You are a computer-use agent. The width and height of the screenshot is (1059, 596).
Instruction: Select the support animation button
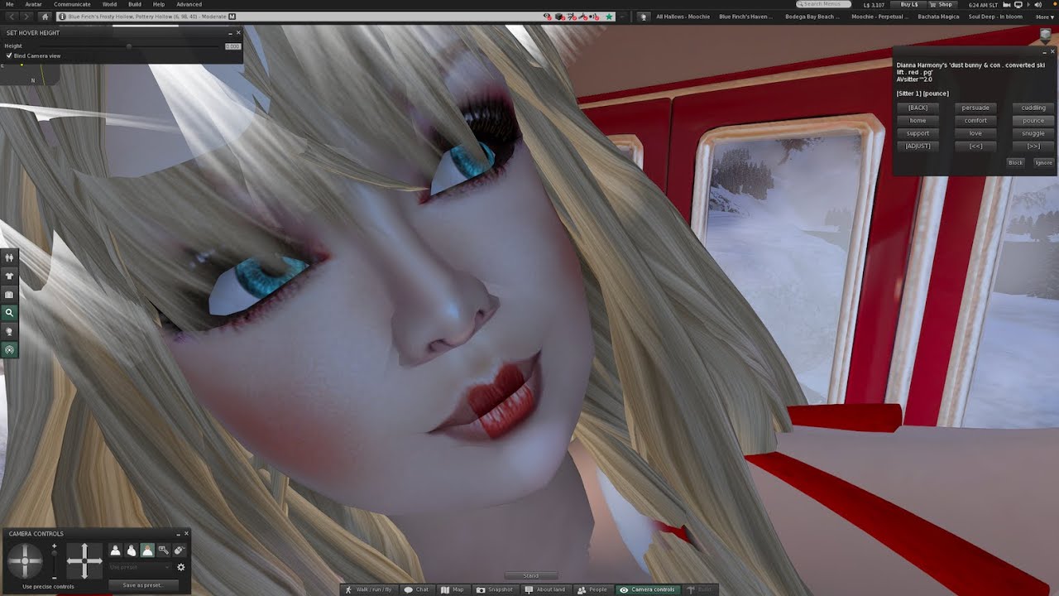point(918,133)
